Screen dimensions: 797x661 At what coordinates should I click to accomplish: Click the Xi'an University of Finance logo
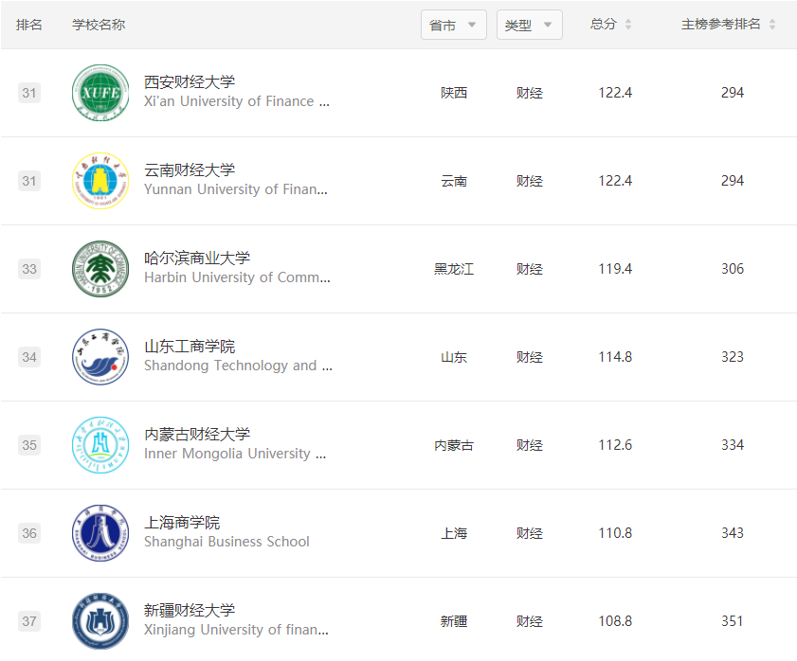click(x=100, y=93)
